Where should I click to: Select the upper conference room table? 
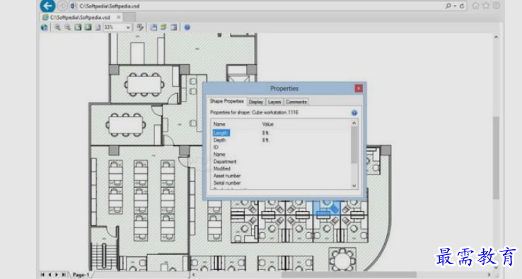tap(144, 85)
